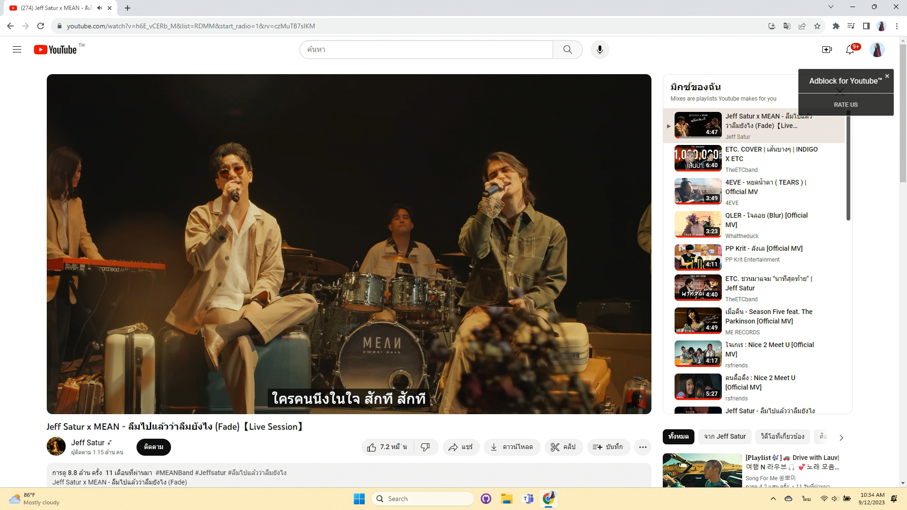Open notifications bell
This screenshot has width=907, height=510.
pyautogui.click(x=850, y=50)
